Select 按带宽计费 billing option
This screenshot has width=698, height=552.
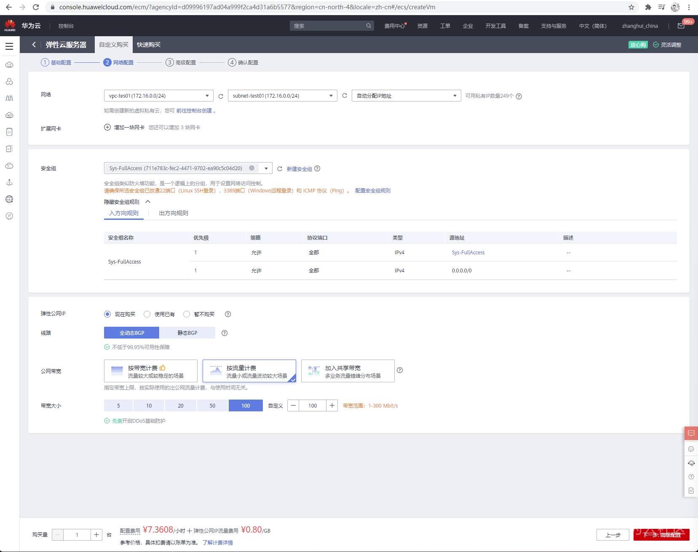click(151, 371)
